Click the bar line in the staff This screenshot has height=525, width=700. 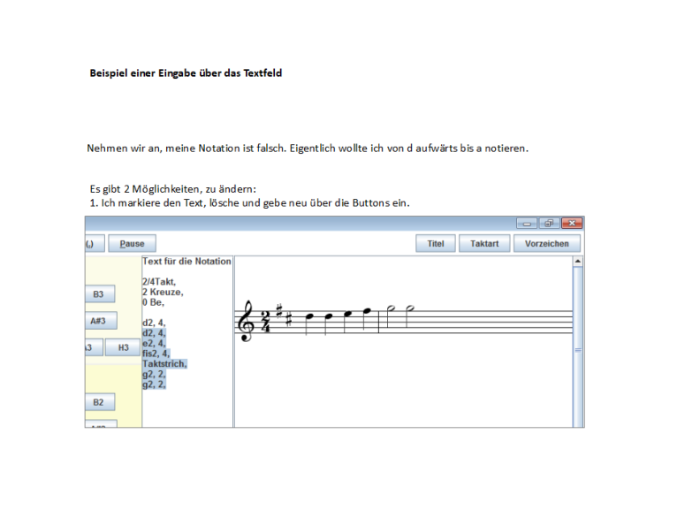pos(378,323)
